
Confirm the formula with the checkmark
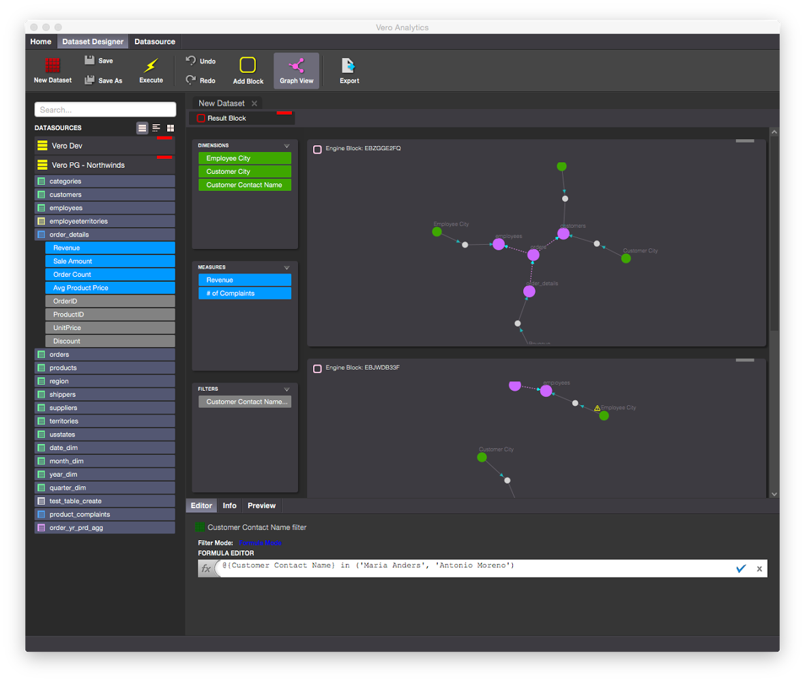pos(741,569)
